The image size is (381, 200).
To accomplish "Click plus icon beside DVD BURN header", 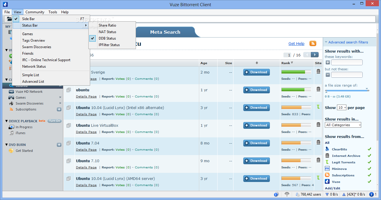I will coord(59,145).
